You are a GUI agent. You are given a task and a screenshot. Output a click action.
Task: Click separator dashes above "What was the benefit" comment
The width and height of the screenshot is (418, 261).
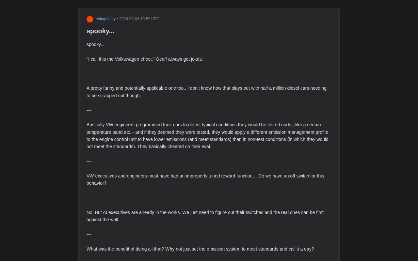(x=89, y=234)
